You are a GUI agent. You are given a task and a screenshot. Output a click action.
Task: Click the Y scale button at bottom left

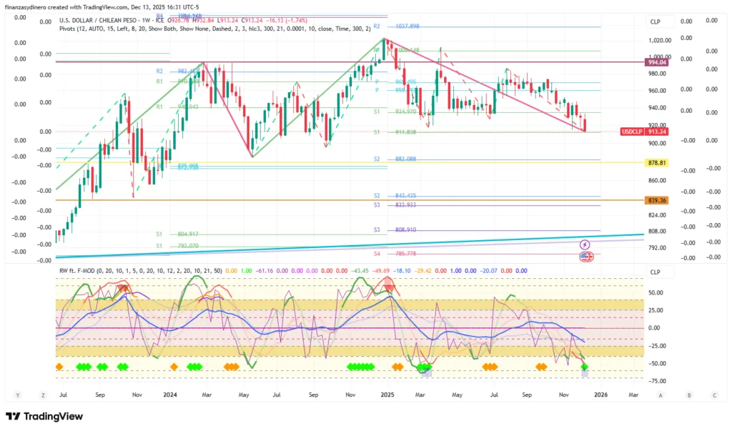pyautogui.click(x=16, y=395)
